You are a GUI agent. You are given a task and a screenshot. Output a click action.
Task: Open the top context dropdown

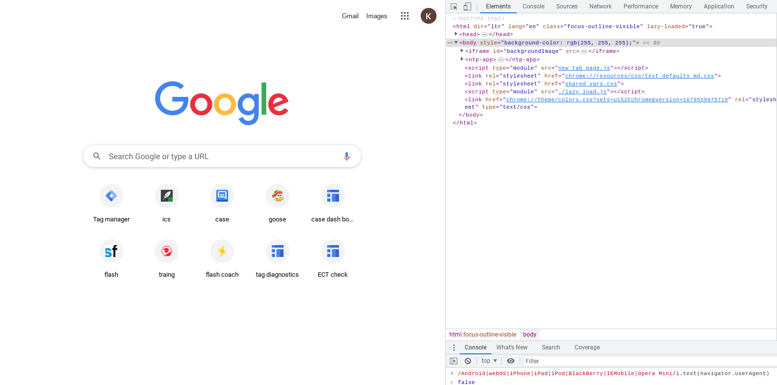click(x=489, y=361)
